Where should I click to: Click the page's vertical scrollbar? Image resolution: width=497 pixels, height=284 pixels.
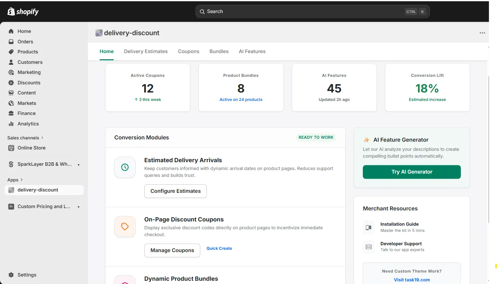coord(489,150)
